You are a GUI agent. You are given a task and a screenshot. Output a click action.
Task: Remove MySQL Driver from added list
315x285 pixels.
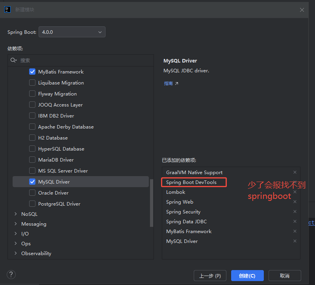click(295, 241)
